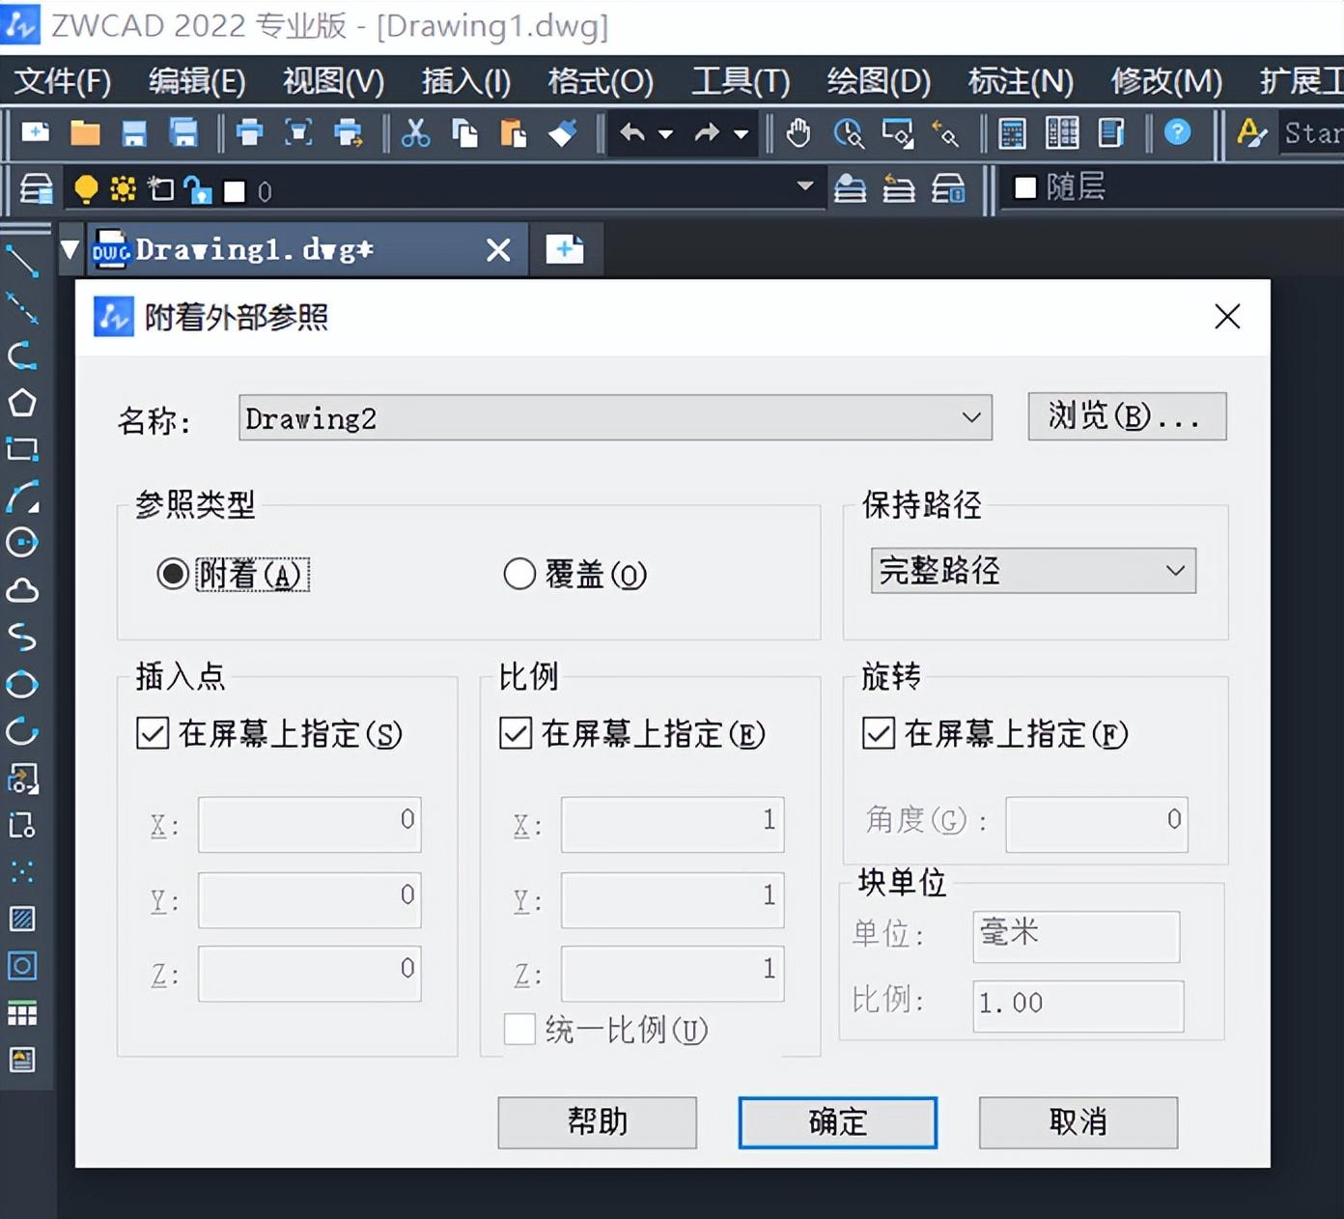
Task: Click the Save As icon
Action: 183,132
